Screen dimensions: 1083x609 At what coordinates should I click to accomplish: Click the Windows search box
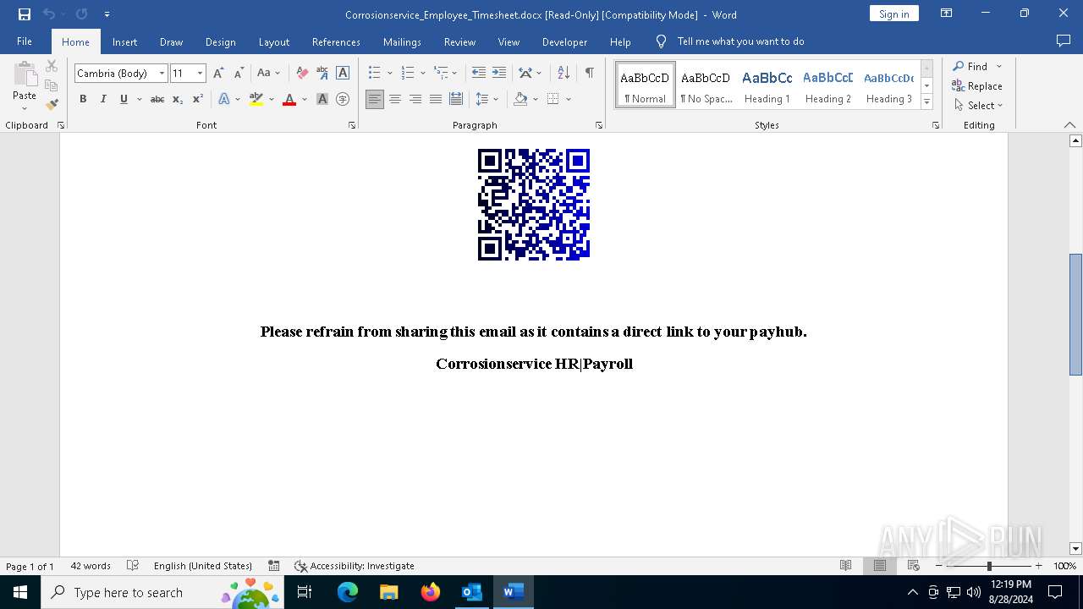pos(162,592)
